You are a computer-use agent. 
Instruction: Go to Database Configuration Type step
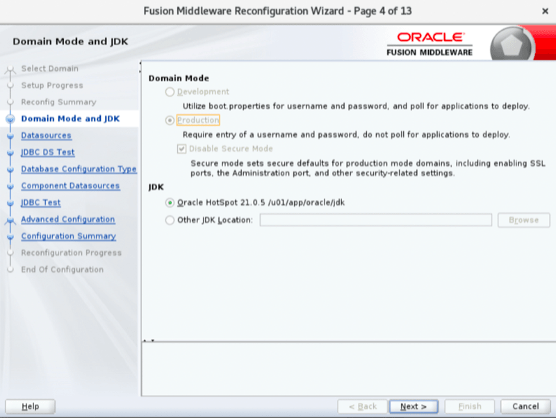[x=79, y=169]
